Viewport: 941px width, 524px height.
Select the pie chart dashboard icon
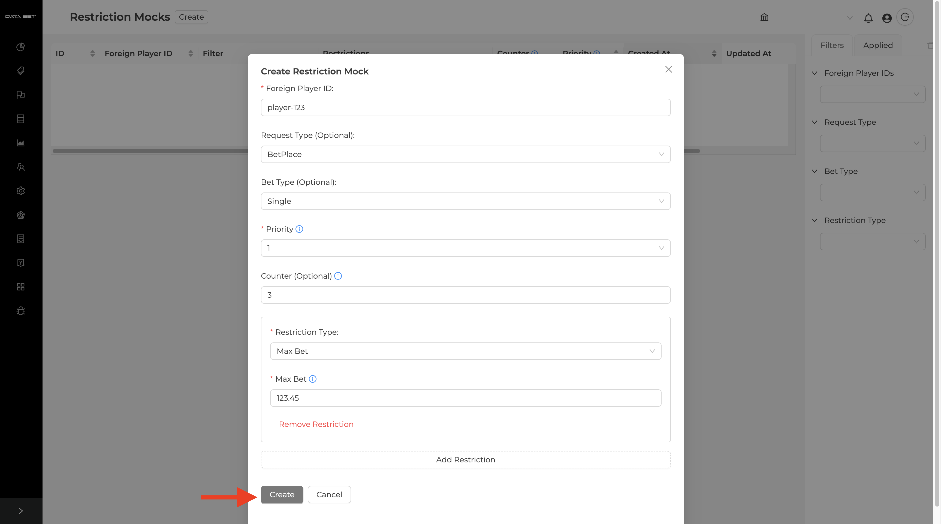(21, 47)
